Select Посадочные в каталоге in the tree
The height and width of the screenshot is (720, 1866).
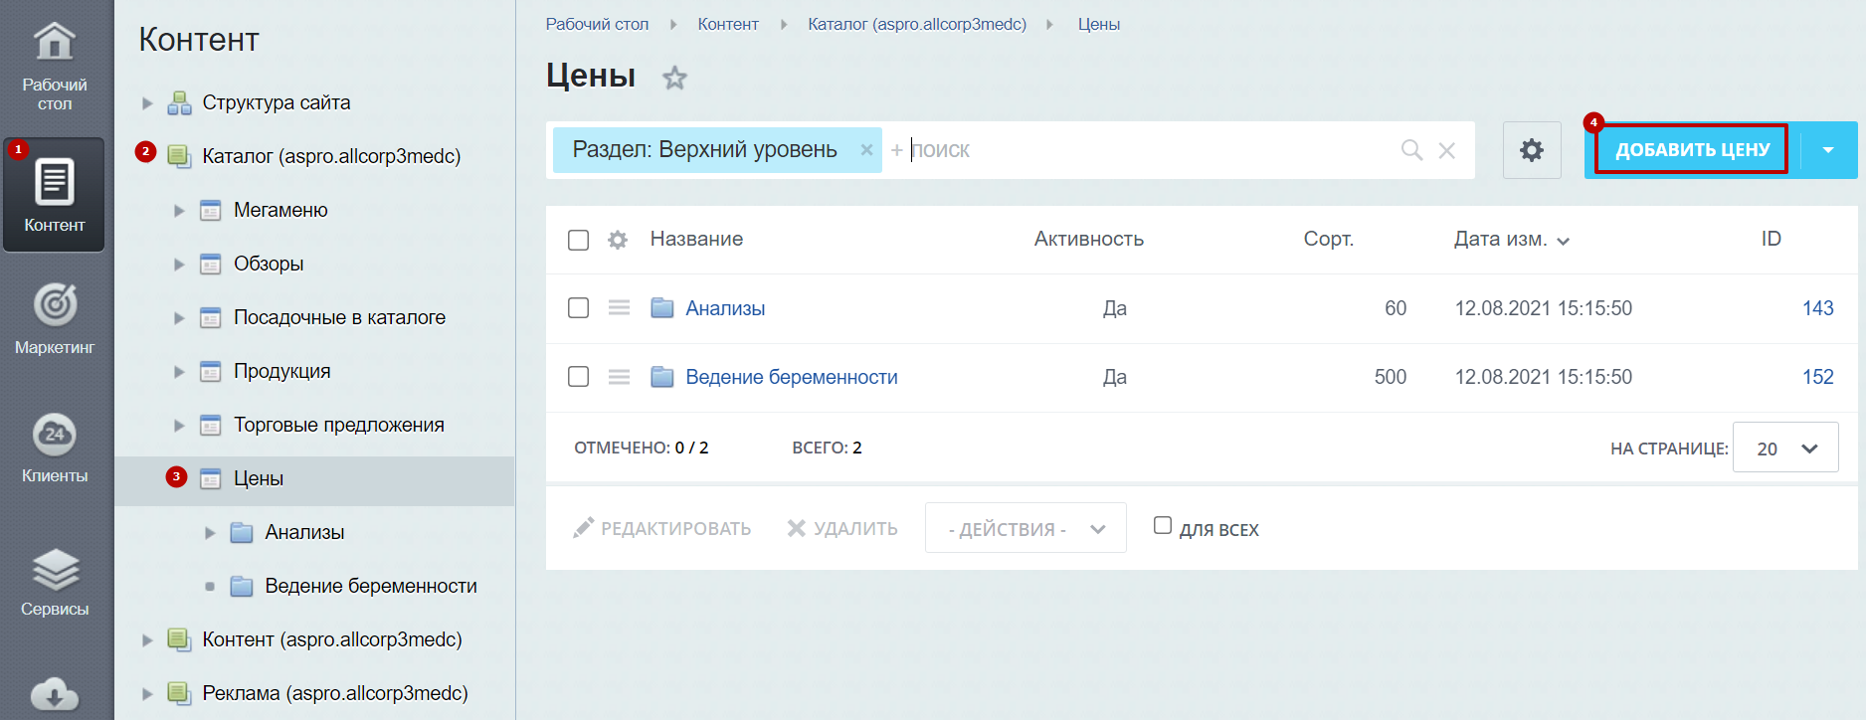(x=339, y=317)
